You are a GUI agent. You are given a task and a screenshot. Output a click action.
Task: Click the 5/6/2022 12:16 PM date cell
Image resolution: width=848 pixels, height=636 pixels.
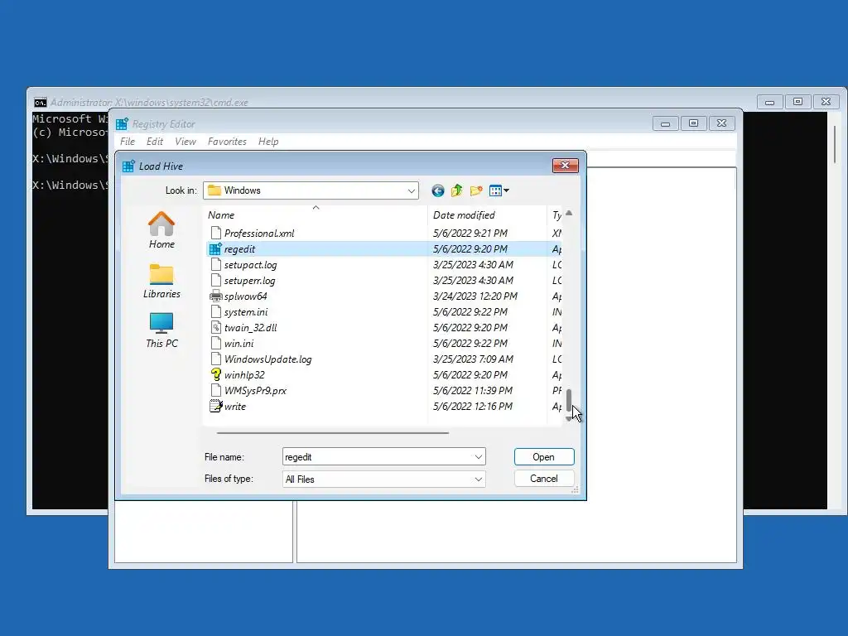(473, 406)
